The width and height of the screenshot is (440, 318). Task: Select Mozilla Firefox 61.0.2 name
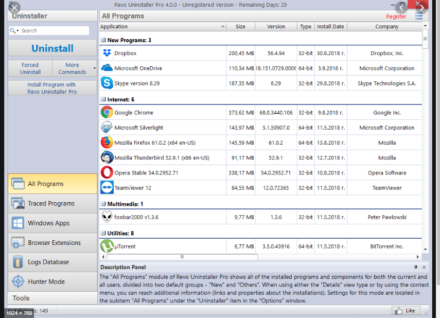pyautogui.click(x=155, y=143)
